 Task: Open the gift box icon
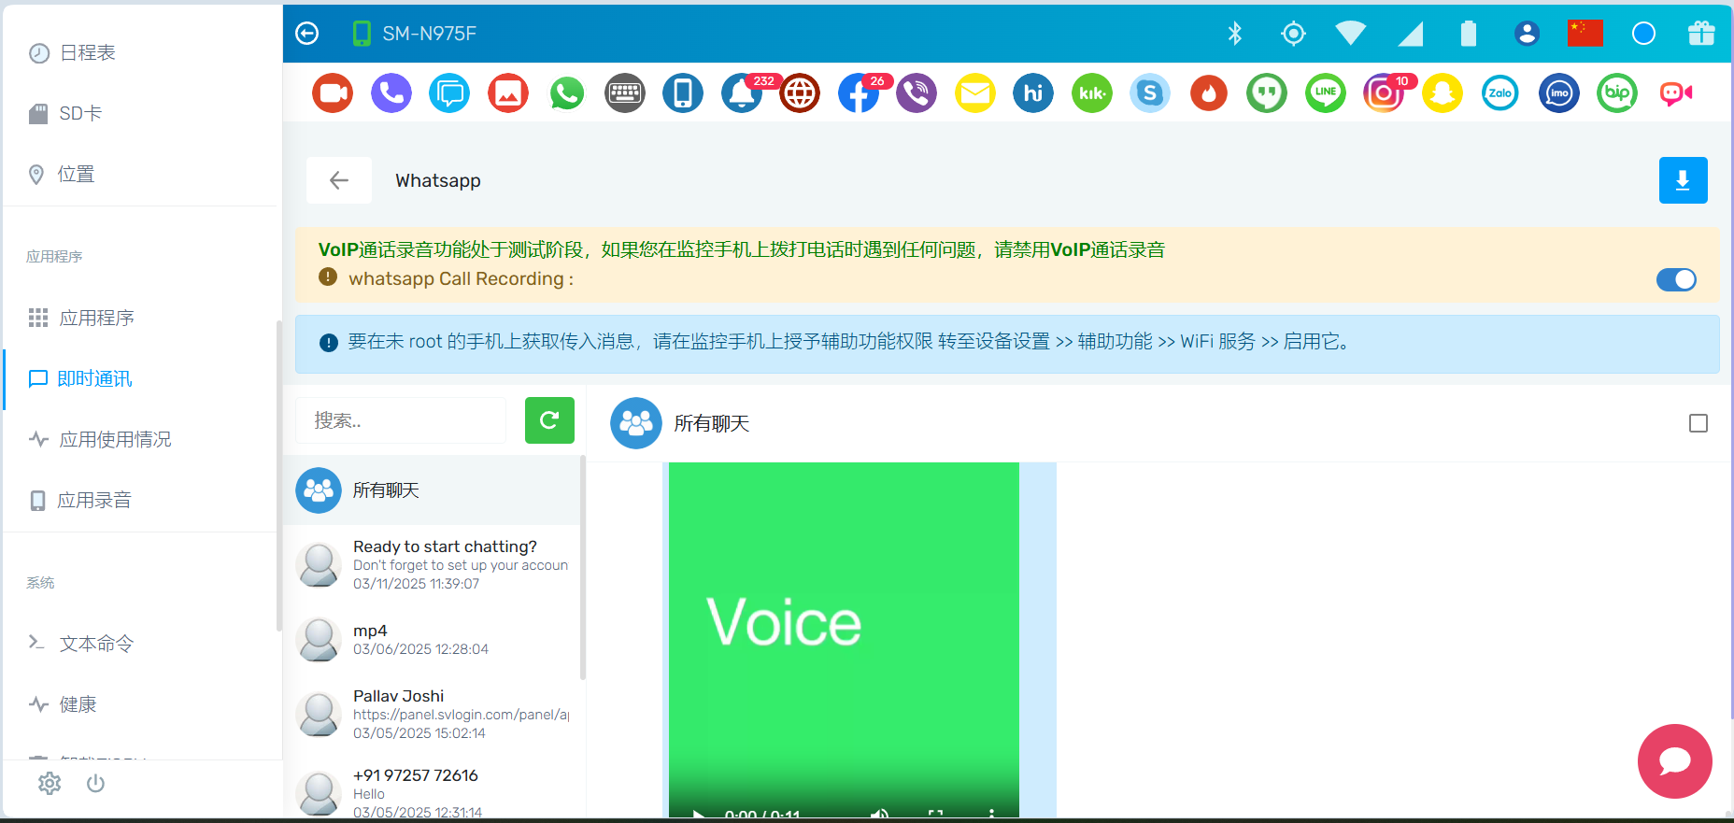[1701, 34]
